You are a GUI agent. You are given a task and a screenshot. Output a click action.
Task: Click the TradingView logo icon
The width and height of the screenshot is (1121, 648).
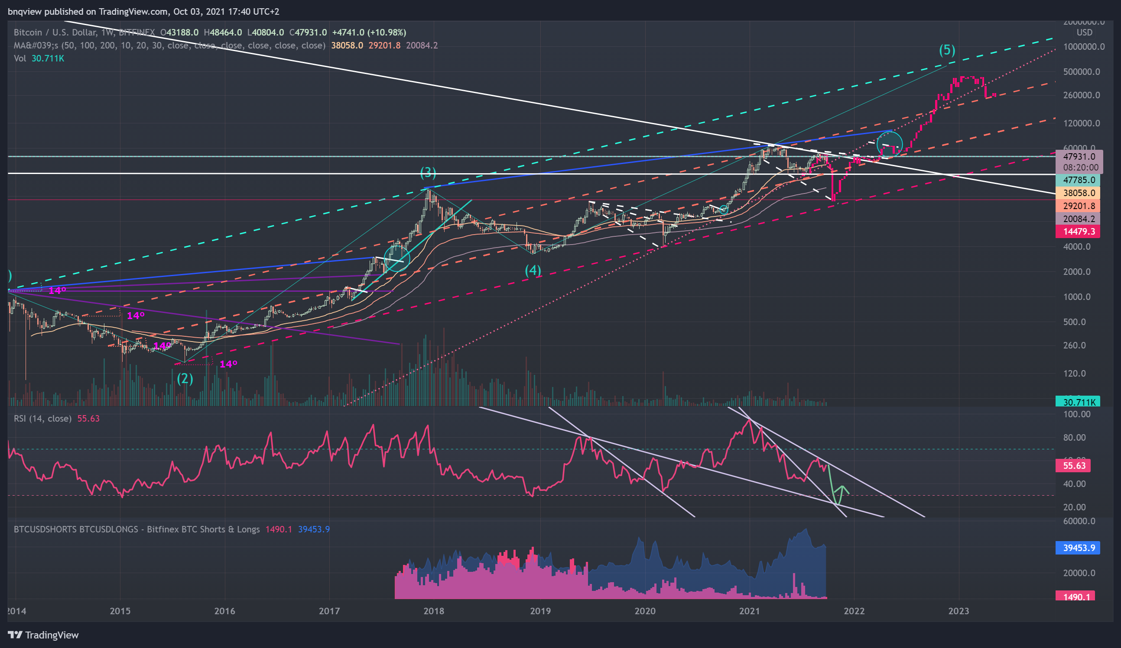coord(15,635)
